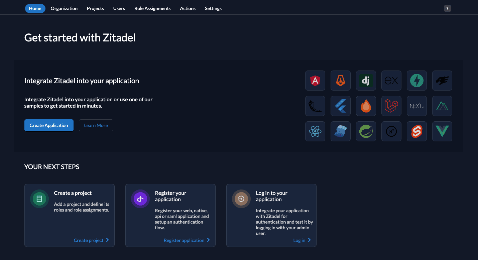Image resolution: width=478 pixels, height=260 pixels.
Task: Select the React atom icon
Action: 315,131
